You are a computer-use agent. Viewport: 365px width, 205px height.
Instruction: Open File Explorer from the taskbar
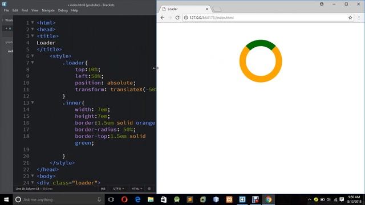point(151,199)
